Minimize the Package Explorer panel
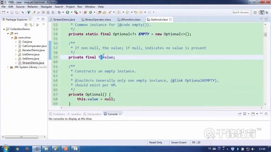This screenshot has width=271, height=152. 38,19
